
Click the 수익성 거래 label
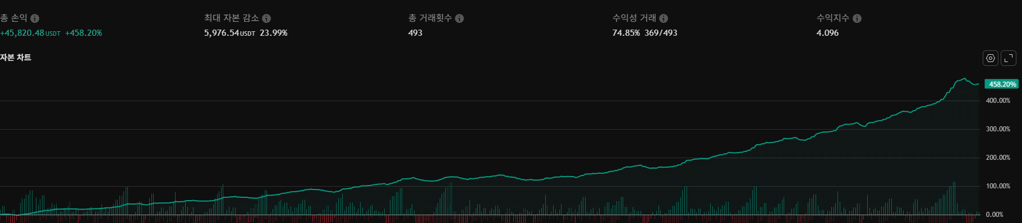click(x=634, y=18)
